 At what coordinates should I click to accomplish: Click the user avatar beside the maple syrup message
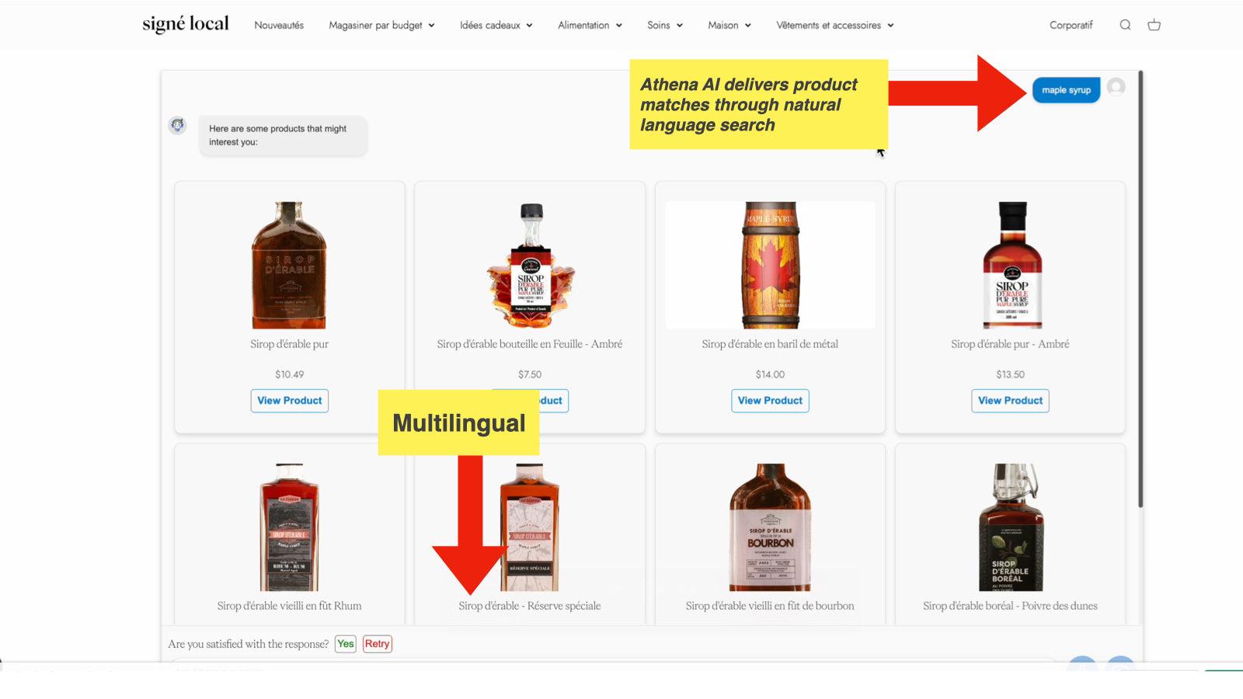coord(1116,88)
